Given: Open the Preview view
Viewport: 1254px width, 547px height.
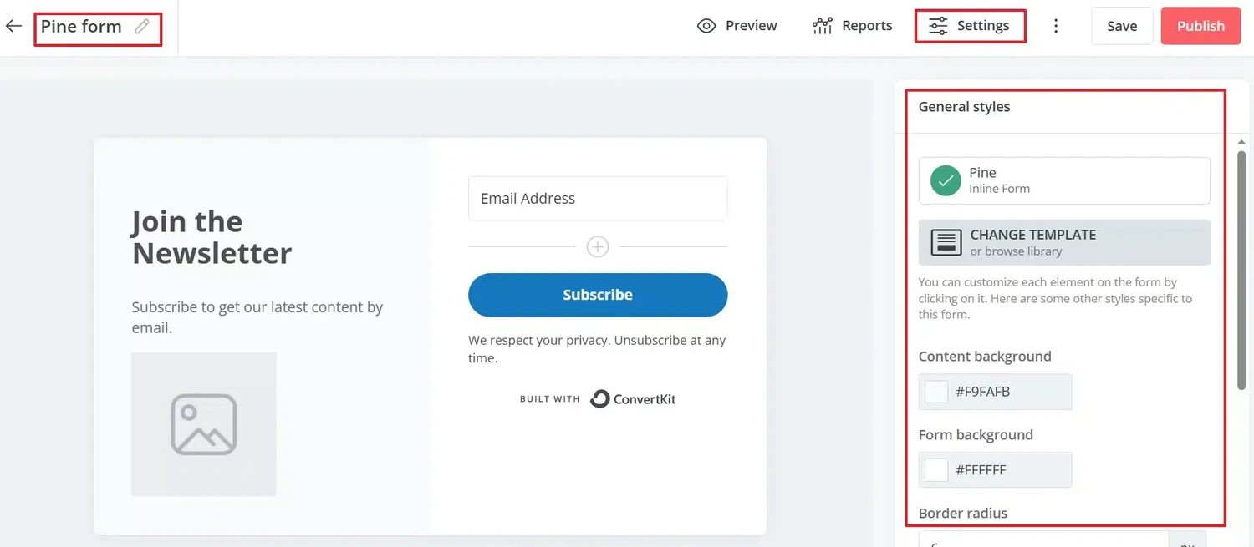Looking at the screenshot, I should [x=737, y=26].
